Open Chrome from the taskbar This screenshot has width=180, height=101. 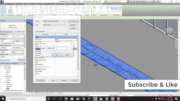pyautogui.click(x=84, y=98)
